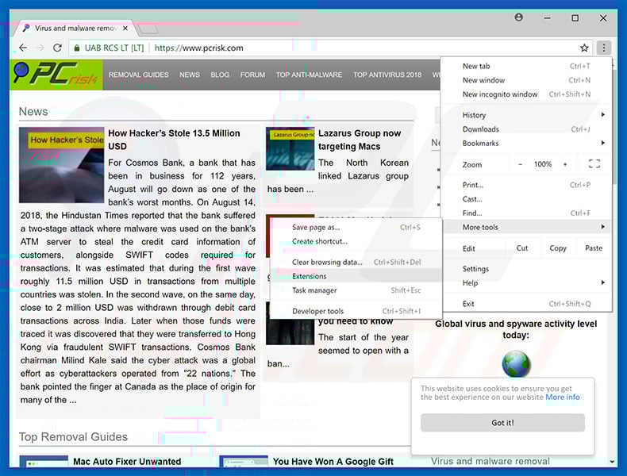Open How Hacker's Stole 13.5 Million headline
Viewport: 627px width, 476px height.
click(x=174, y=140)
